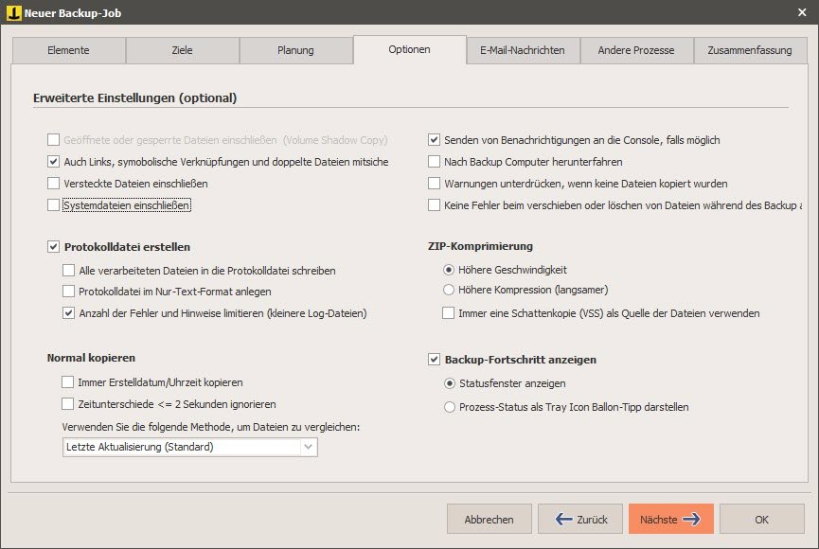Proceed with the Nächste button
The image size is (819, 549).
[671, 519]
